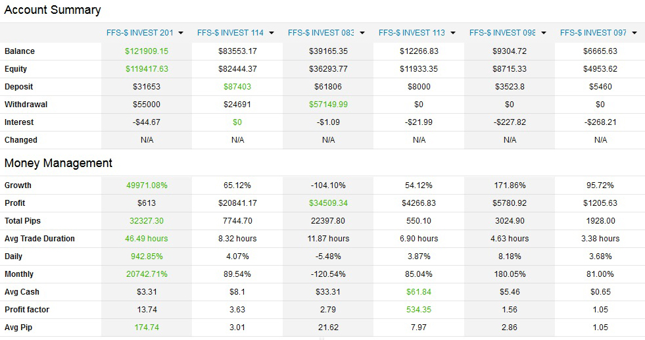Screen dimensions: 645x340
Task: Open dropdown arrow next to FFS-$ INVEST 201
Action: coord(180,33)
